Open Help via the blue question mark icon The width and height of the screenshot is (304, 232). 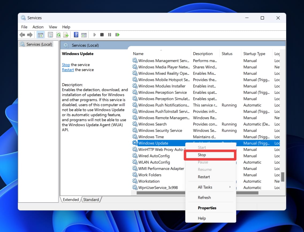coord(76,35)
